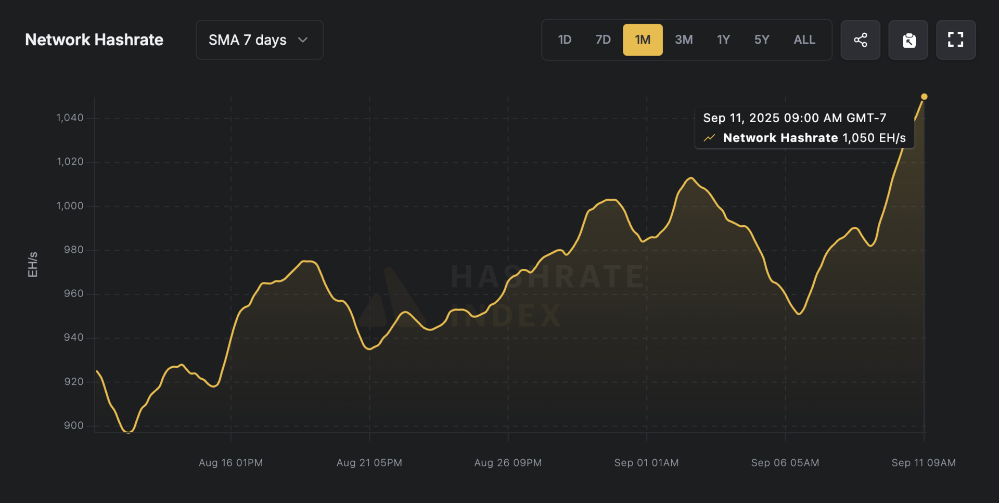Click the copy chart image icon
The height and width of the screenshot is (503, 999).
tap(908, 40)
